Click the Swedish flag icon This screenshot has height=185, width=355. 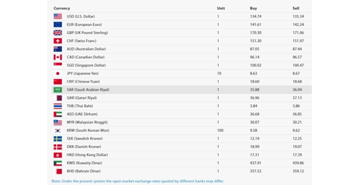[x=58, y=139]
